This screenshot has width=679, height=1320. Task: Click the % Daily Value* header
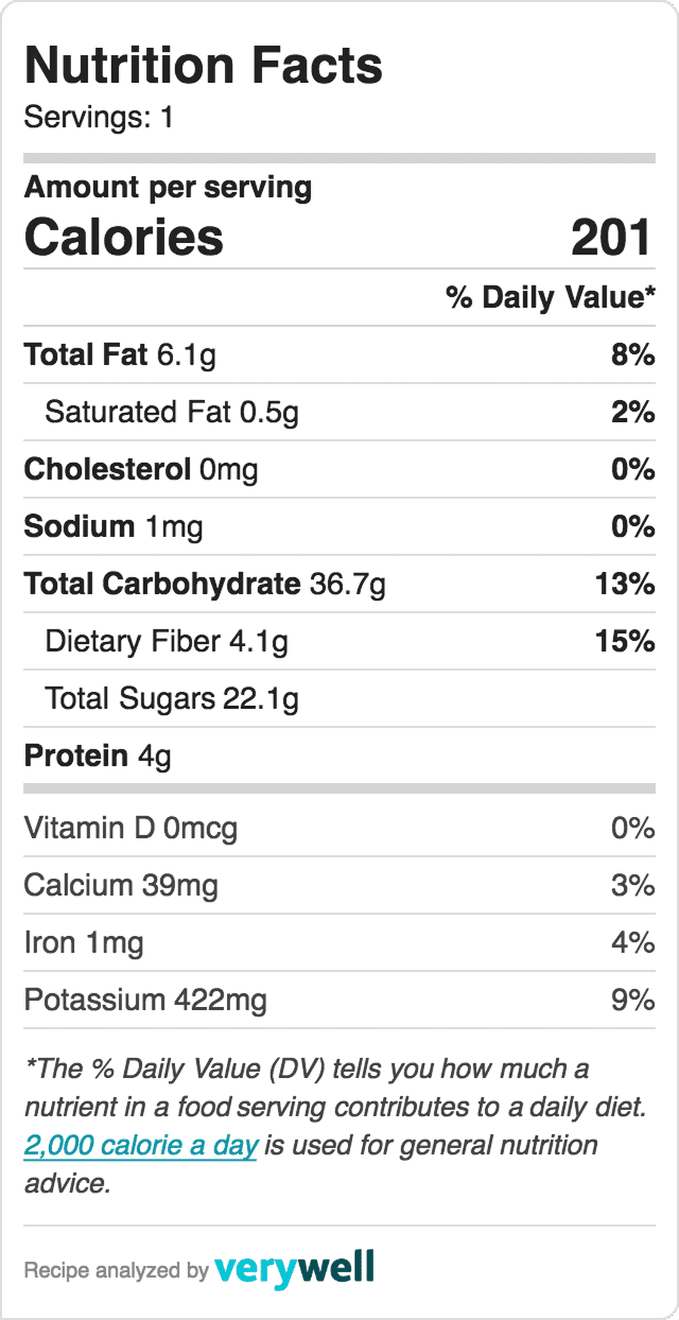click(x=551, y=297)
